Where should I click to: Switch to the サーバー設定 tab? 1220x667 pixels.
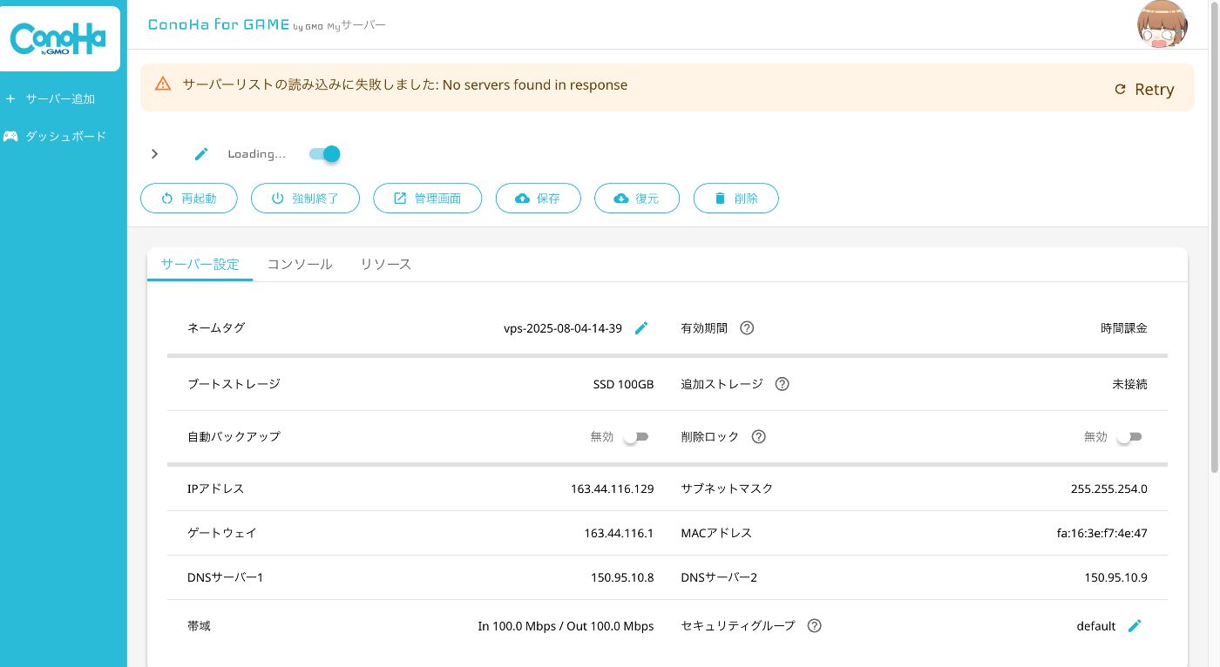coord(200,264)
